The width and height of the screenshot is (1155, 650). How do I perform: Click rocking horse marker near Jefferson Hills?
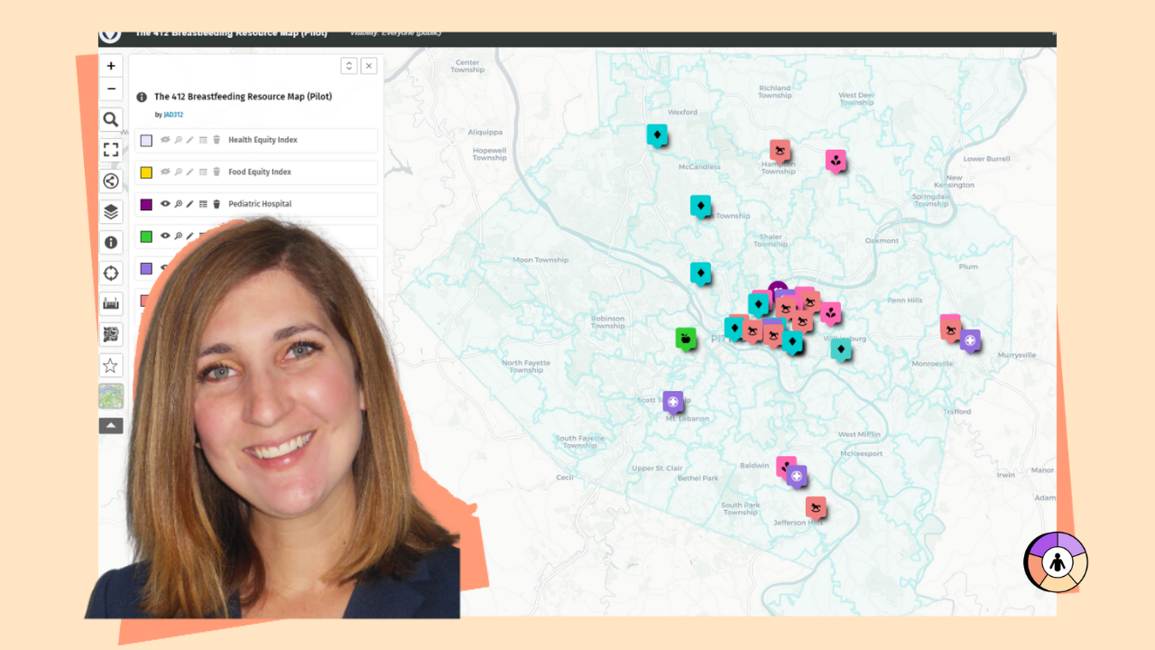pyautogui.click(x=816, y=507)
